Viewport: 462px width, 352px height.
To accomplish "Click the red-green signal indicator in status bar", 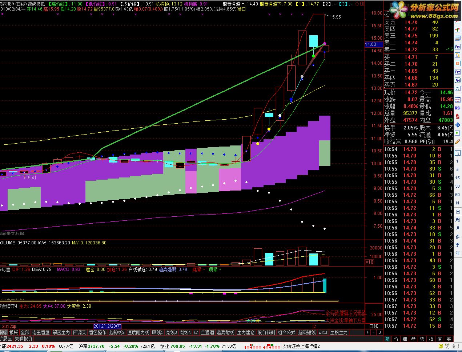I will tap(262, 346).
